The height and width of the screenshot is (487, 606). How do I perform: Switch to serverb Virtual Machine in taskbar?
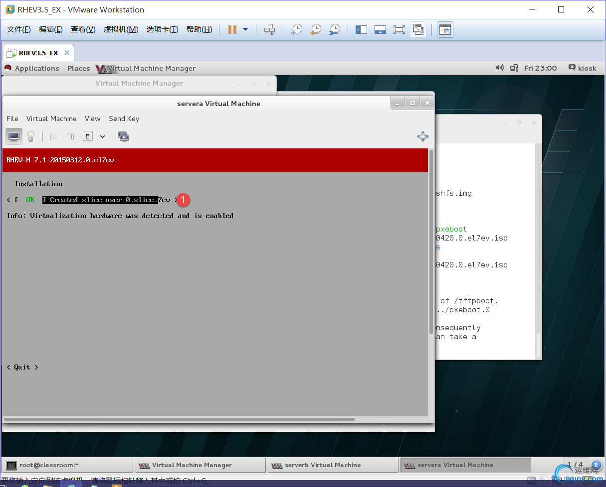(333, 465)
